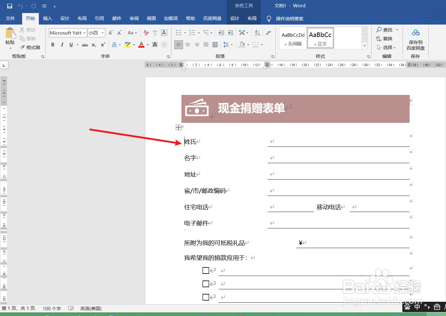This screenshot has width=446, height=316.
Task: Open the Table Tools 设计 tab
Action: coord(235,18)
